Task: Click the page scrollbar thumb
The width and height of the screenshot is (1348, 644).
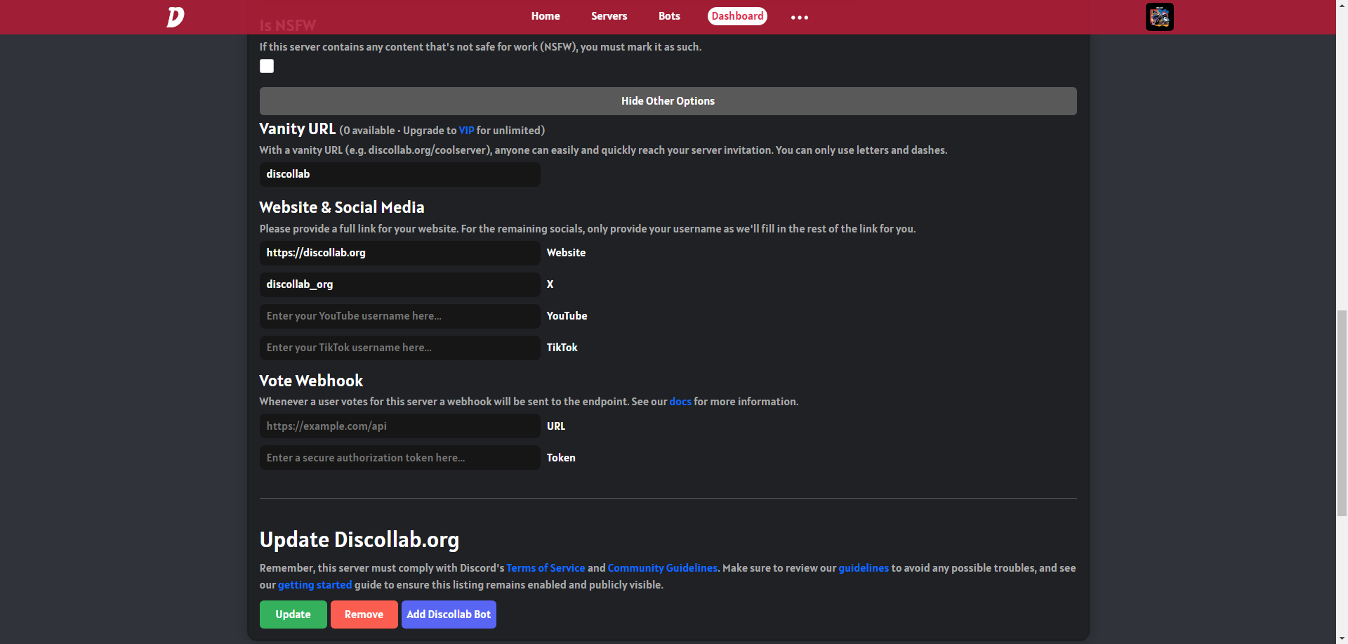Action: pos(1342,412)
